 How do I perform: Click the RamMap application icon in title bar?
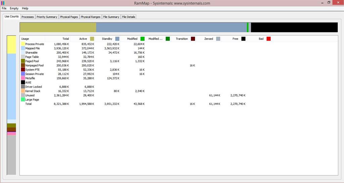(3, 3)
